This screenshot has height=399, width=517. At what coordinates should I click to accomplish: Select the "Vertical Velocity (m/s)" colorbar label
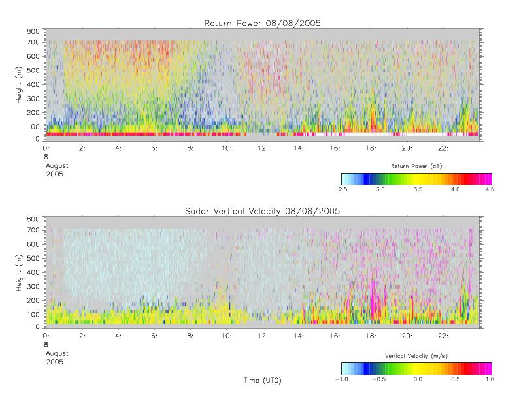tap(416, 356)
